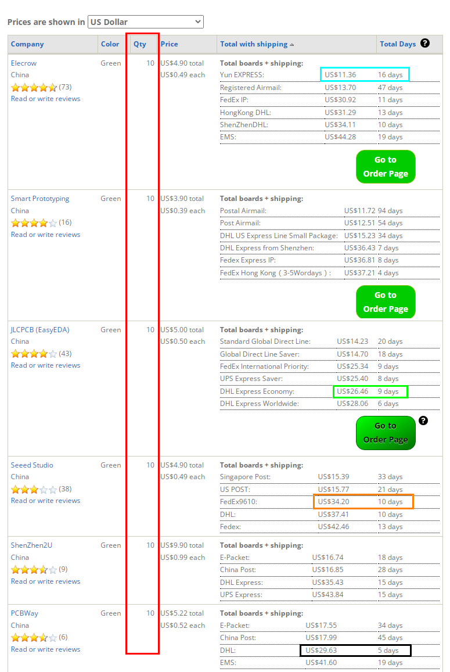The width and height of the screenshot is (450, 672).
Task: Open the Seeed Studio company link
Action: [x=32, y=465]
